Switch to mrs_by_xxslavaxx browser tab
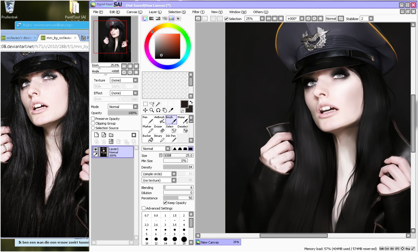Viewport: 418px width, 252px height. pyautogui.click(x=59, y=38)
